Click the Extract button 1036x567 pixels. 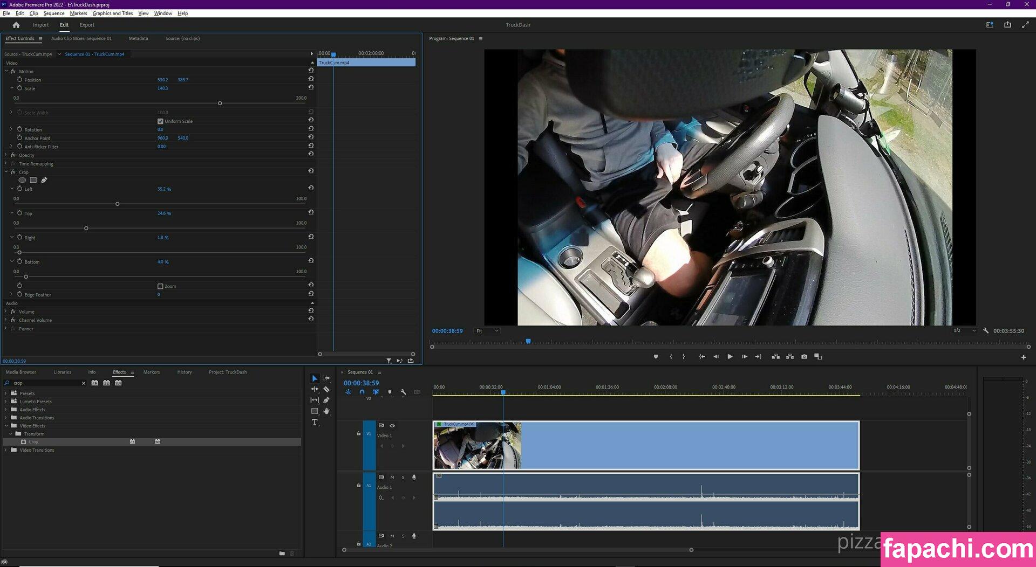click(x=789, y=357)
